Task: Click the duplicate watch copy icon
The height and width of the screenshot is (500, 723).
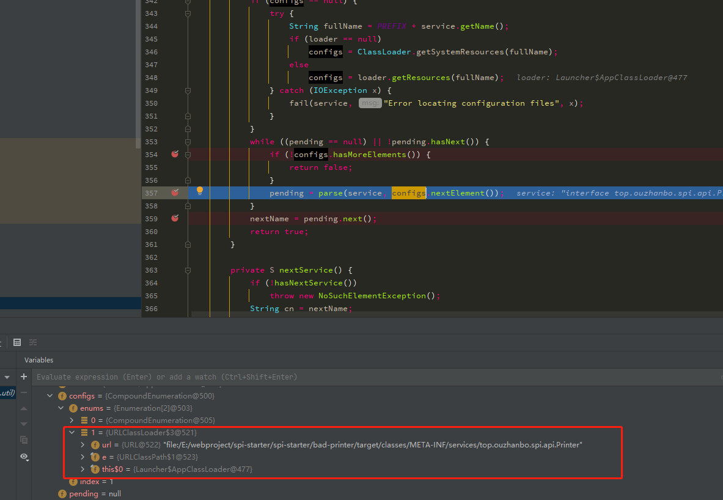Action: (24, 440)
